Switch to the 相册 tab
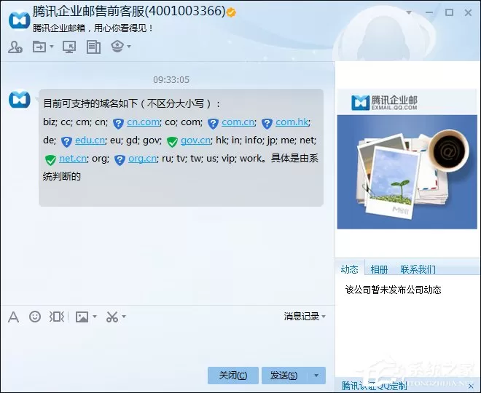The width and height of the screenshot is (481, 393). [x=379, y=269]
